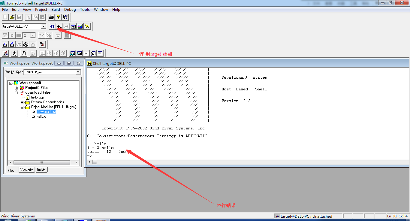The height and width of the screenshot is (221, 410).
Task: Open the Help menu
Action: pos(116,9)
